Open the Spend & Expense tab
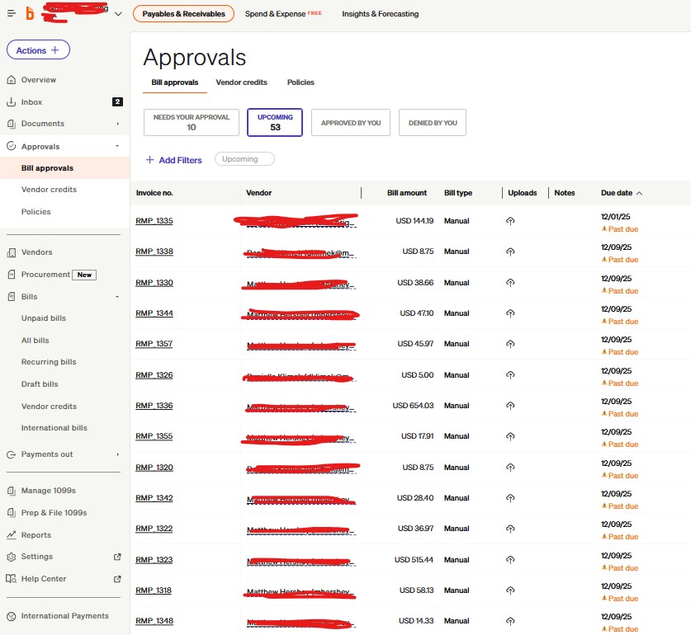Viewport: 691px width, 635px height. (x=282, y=14)
